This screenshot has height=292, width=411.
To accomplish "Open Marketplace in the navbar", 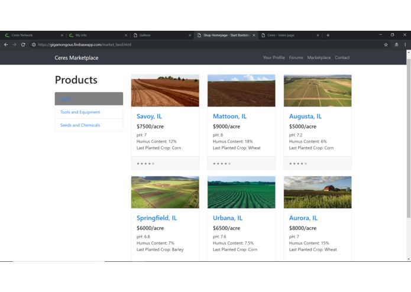I will point(319,57).
